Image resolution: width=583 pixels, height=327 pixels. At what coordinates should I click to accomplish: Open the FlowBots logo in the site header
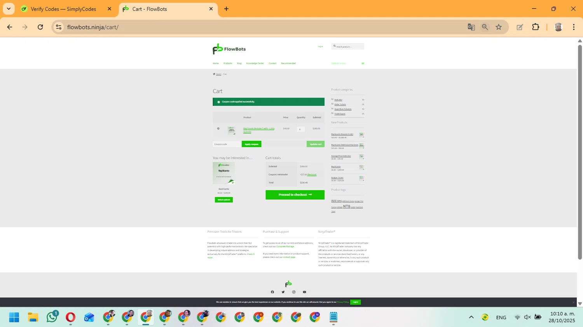coord(229,49)
